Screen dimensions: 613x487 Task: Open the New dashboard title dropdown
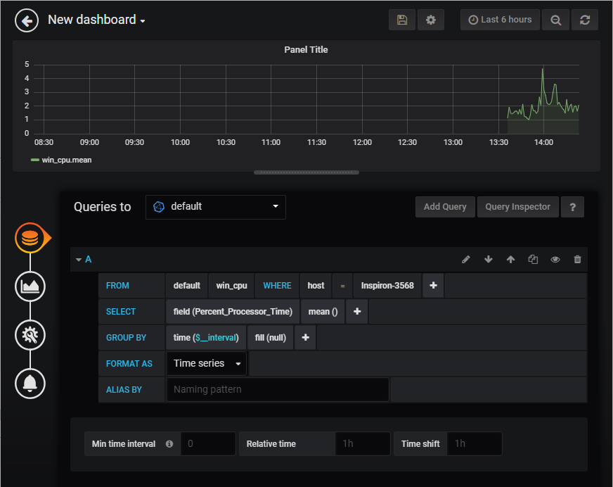coord(96,20)
